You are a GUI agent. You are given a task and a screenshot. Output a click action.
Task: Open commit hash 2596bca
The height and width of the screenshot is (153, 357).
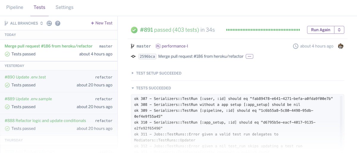[147, 56]
